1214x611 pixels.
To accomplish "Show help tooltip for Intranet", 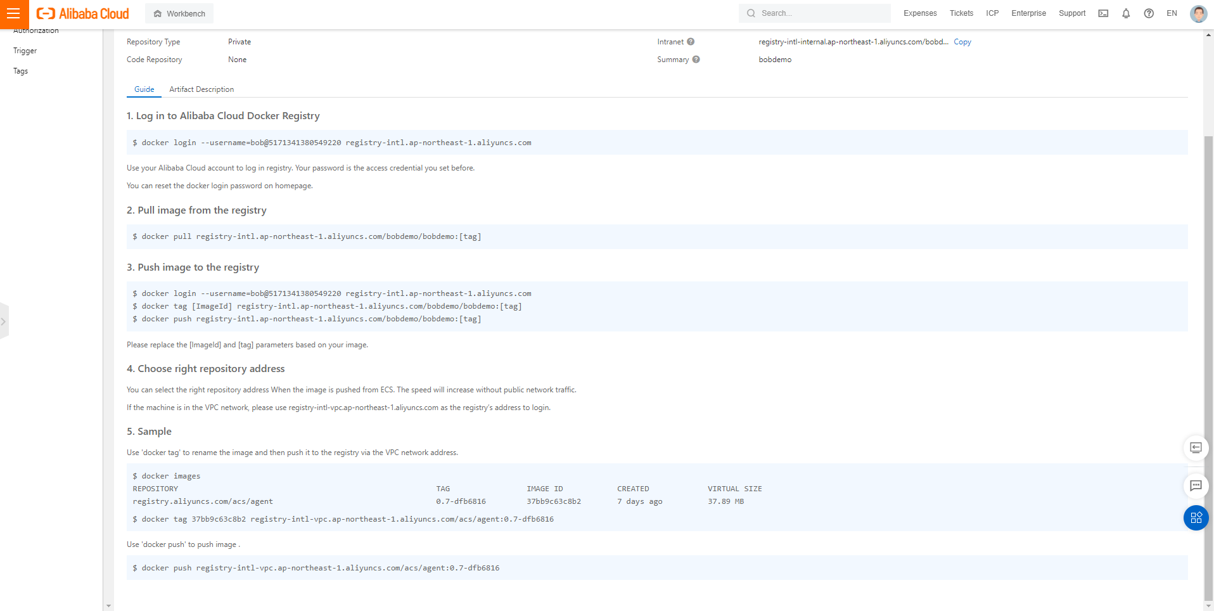I will coord(691,42).
